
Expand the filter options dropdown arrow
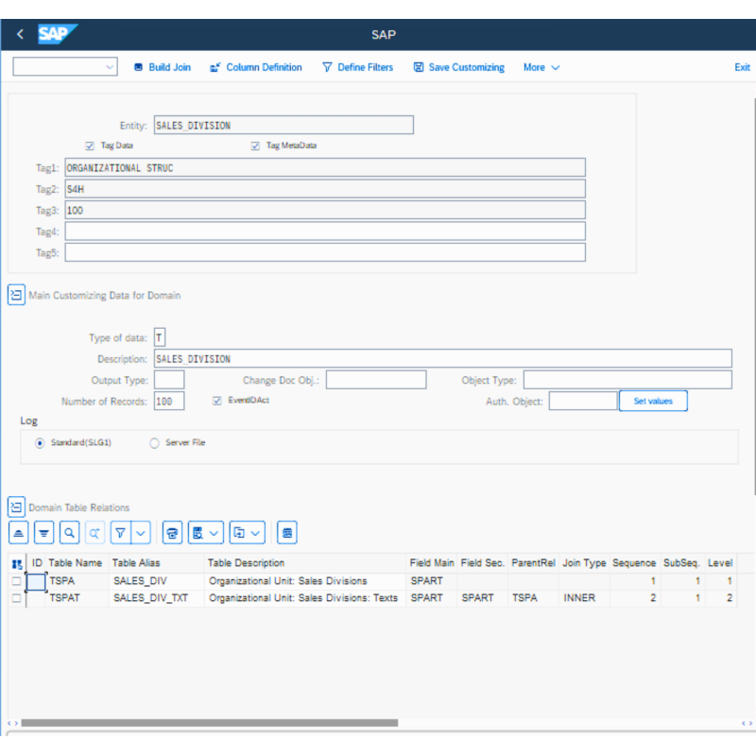coord(141,533)
